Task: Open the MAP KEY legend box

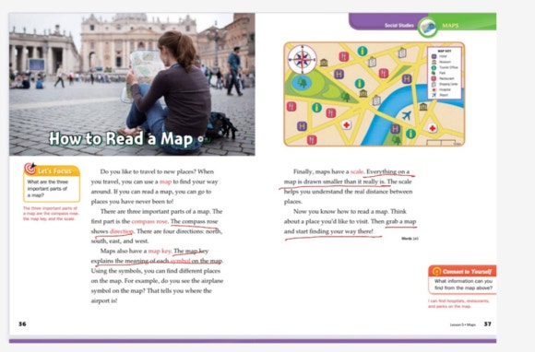Action: (445, 73)
